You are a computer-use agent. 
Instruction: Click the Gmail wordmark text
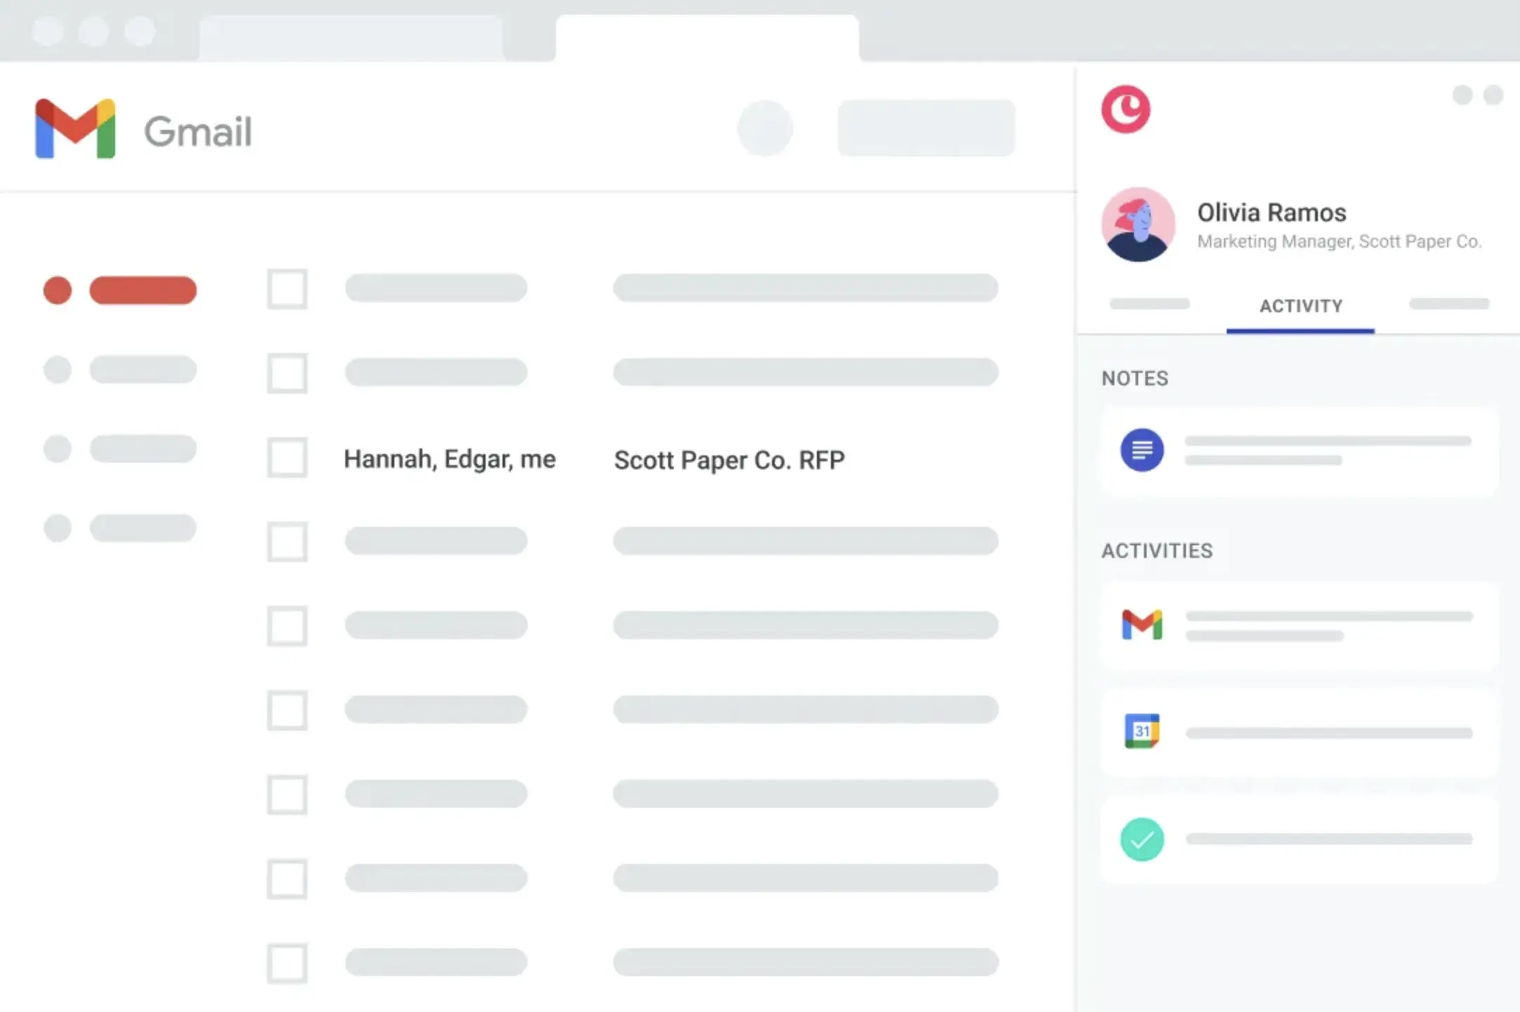[x=198, y=131]
